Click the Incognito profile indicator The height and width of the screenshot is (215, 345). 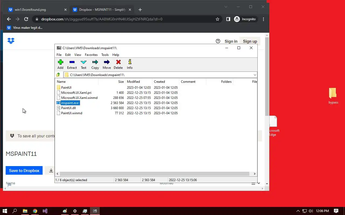[245, 19]
